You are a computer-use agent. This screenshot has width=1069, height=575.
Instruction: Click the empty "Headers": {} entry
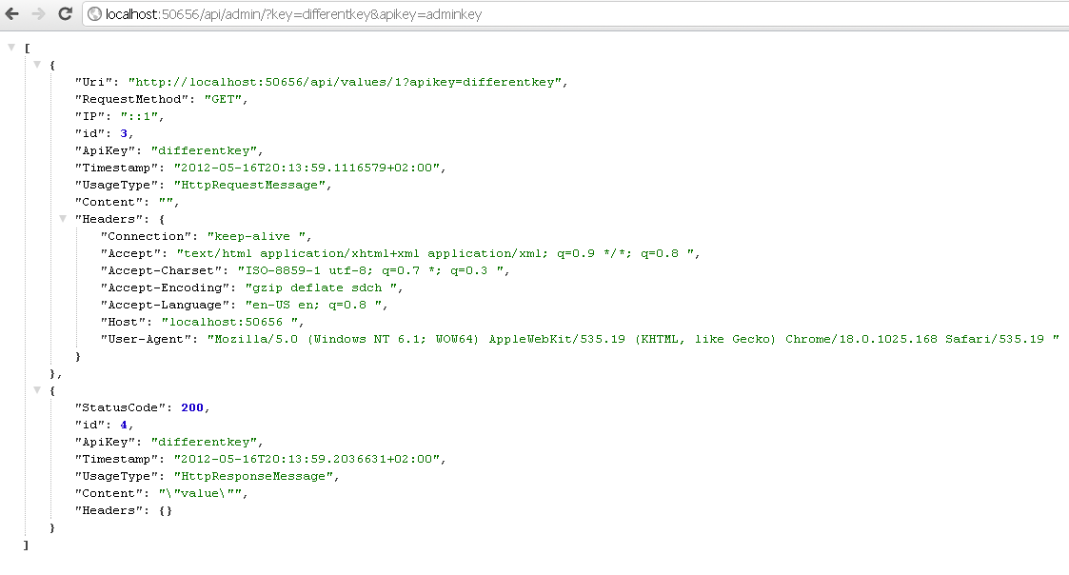124,510
